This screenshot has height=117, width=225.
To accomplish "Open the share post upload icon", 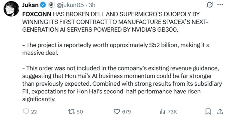I will [220, 112].
